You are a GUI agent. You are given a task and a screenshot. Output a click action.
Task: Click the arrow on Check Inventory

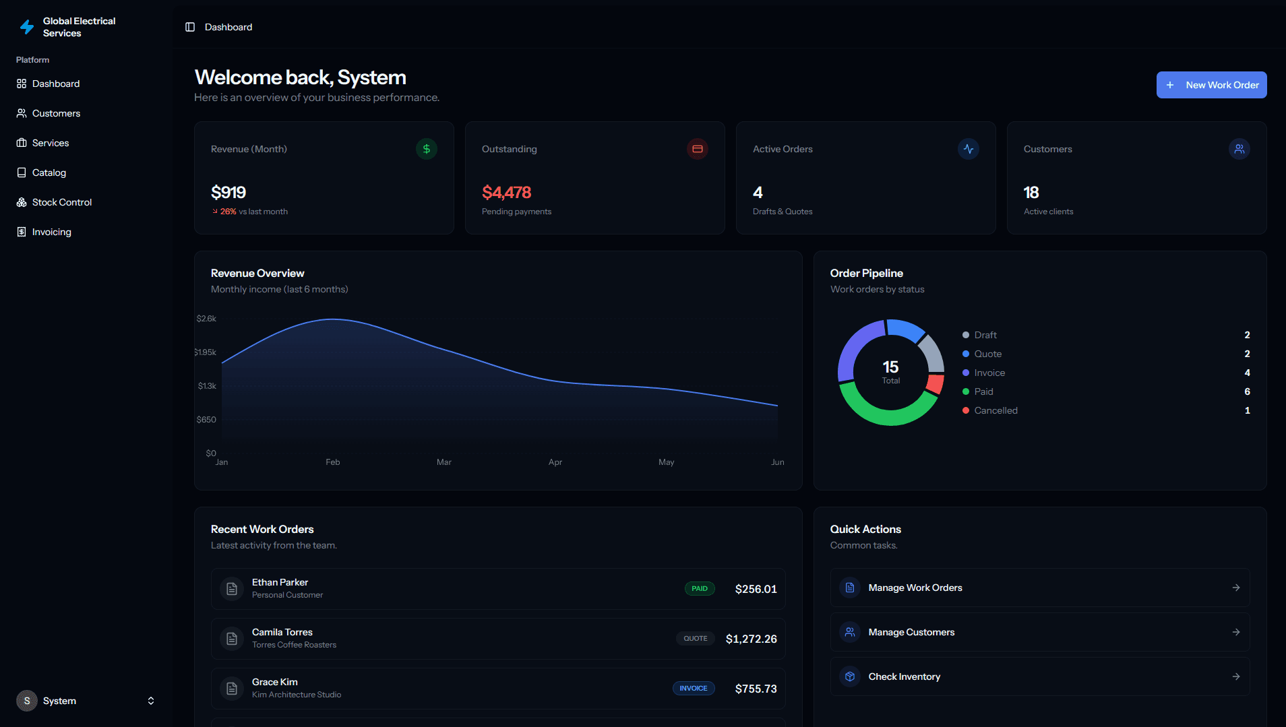tap(1236, 676)
